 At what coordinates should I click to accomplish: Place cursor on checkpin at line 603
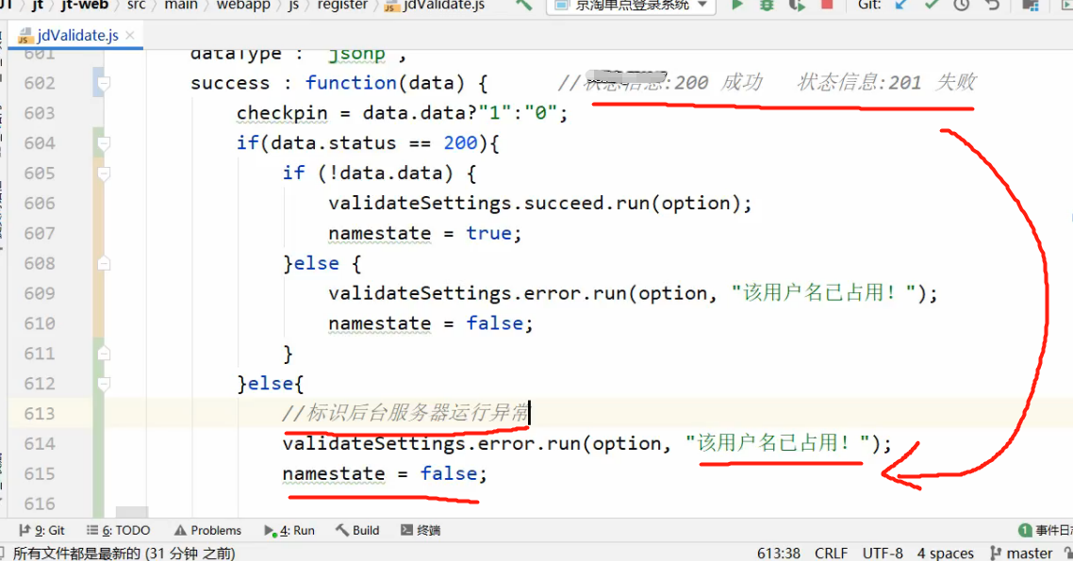tap(282, 113)
